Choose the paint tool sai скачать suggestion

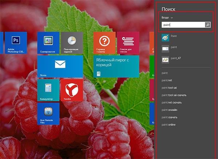pyautogui.click(x=174, y=95)
